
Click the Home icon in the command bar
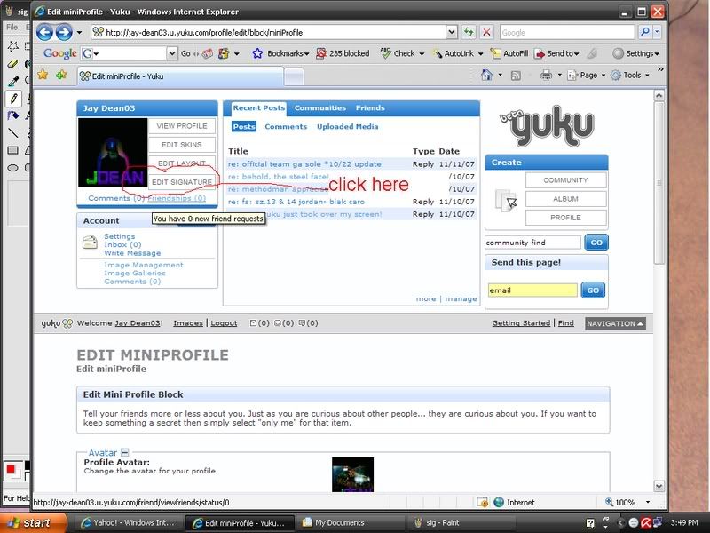pyautogui.click(x=486, y=75)
